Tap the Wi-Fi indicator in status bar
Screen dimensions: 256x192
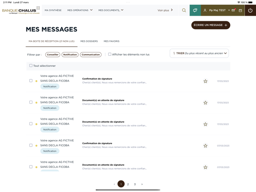point(239,2)
